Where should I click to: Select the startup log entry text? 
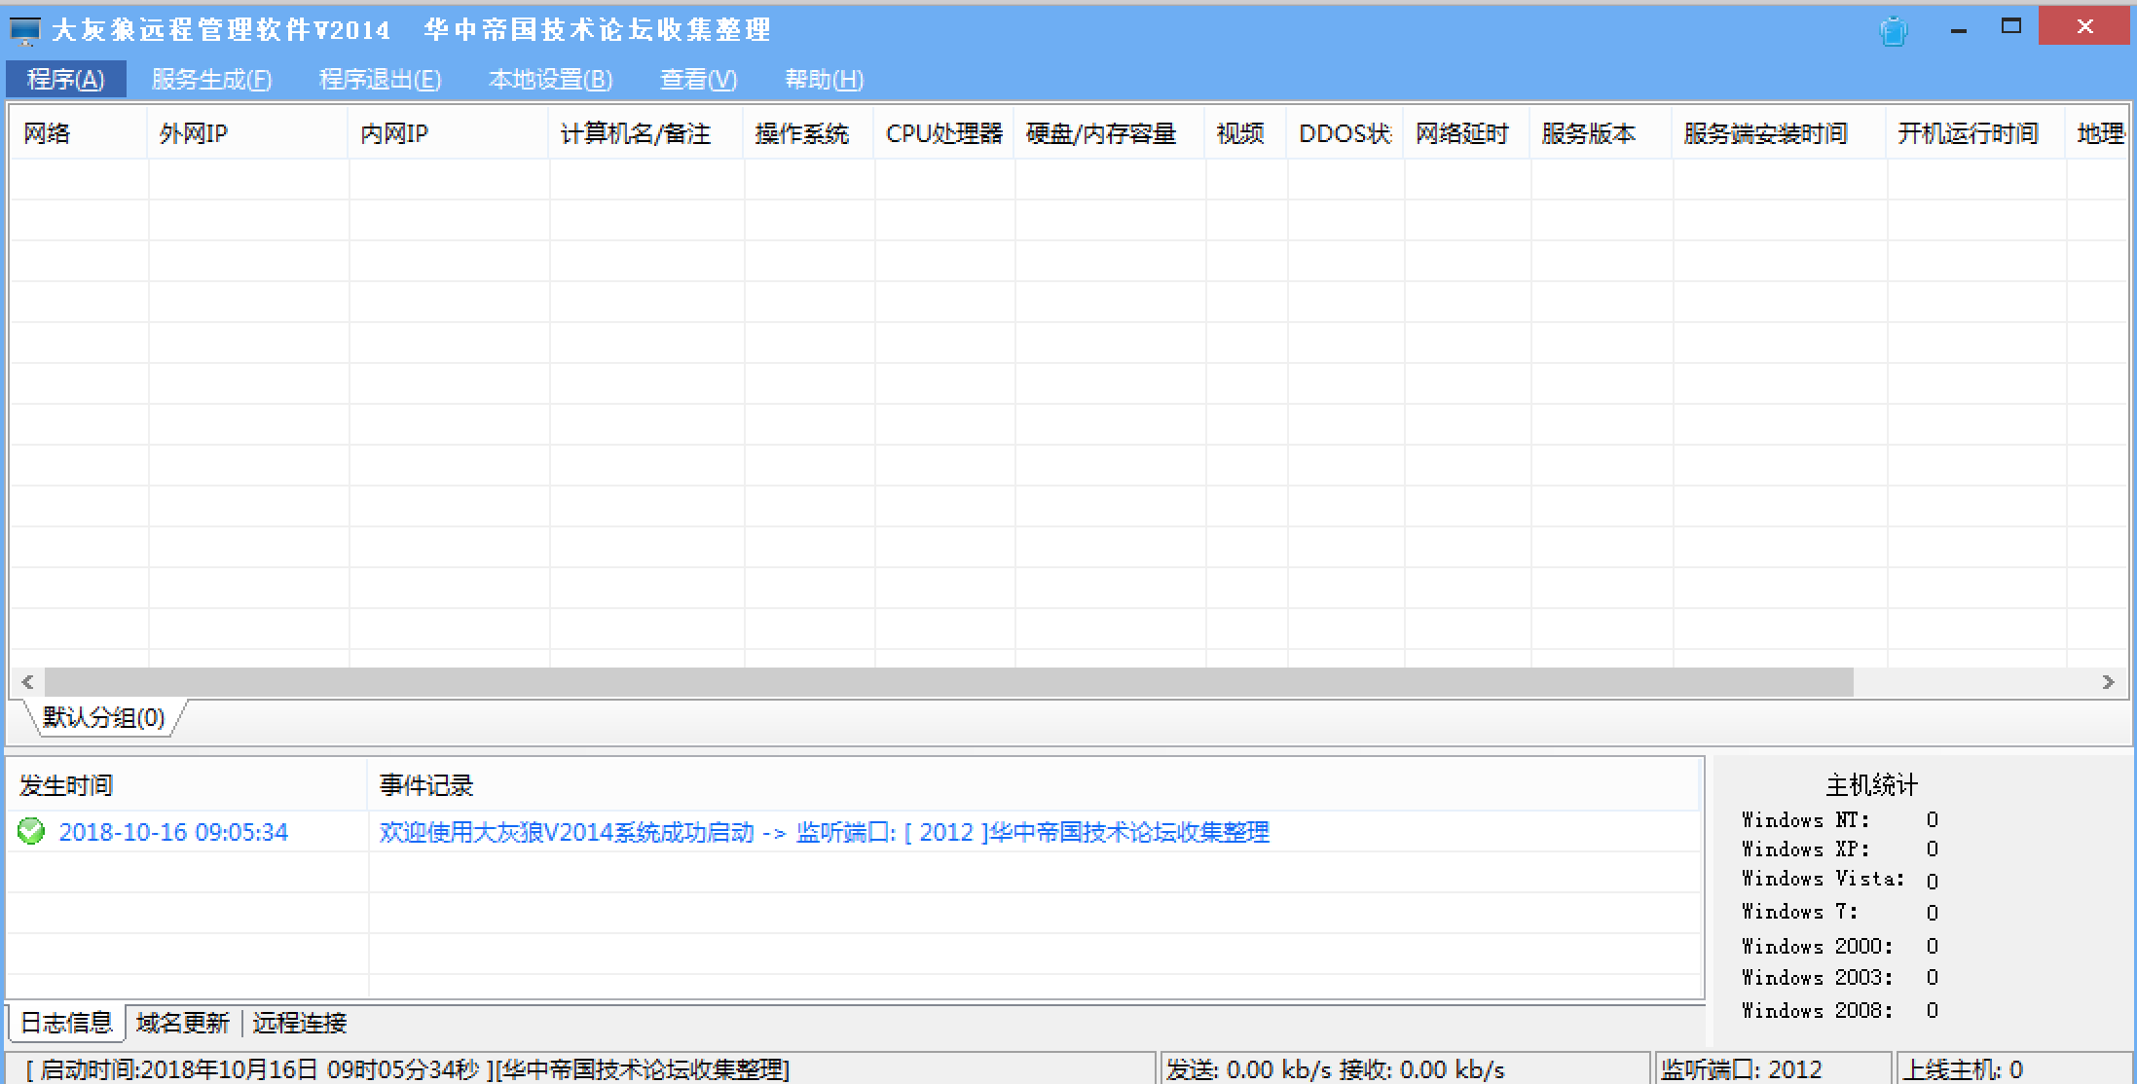point(824,832)
